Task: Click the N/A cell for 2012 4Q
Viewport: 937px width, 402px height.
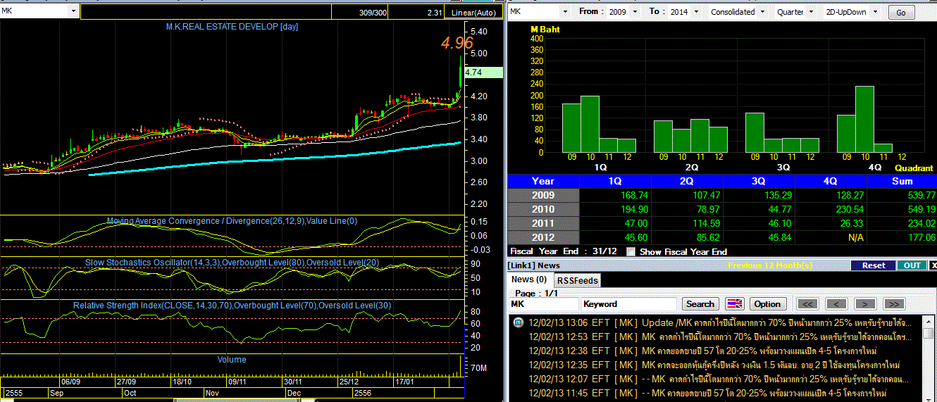Action: pyautogui.click(x=831, y=237)
